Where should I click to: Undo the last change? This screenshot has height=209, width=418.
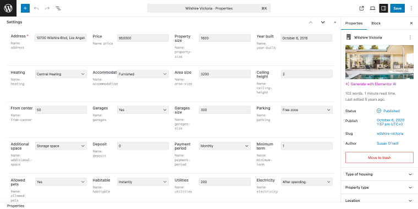[36, 8]
